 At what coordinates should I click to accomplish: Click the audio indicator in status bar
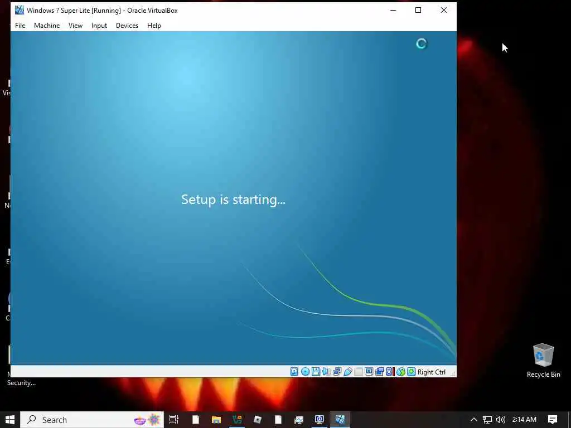pos(326,372)
